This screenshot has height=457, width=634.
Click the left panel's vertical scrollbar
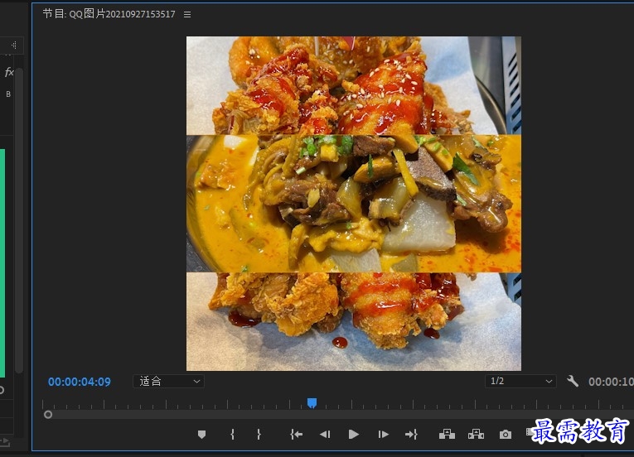pos(19,220)
